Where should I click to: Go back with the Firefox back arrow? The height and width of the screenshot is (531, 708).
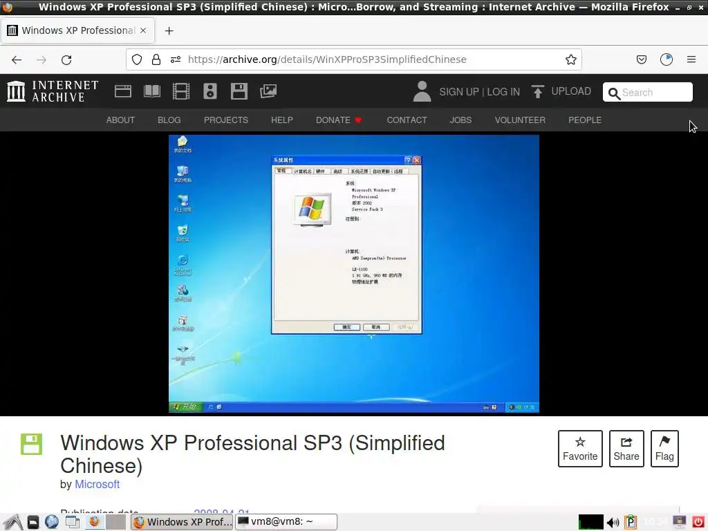point(17,59)
